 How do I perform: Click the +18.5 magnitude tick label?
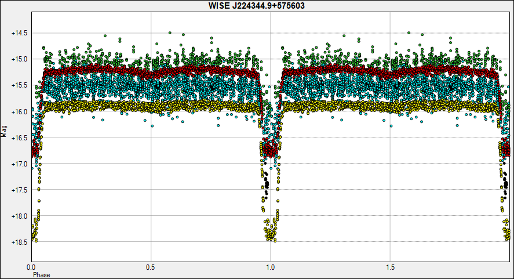[x=19, y=242]
